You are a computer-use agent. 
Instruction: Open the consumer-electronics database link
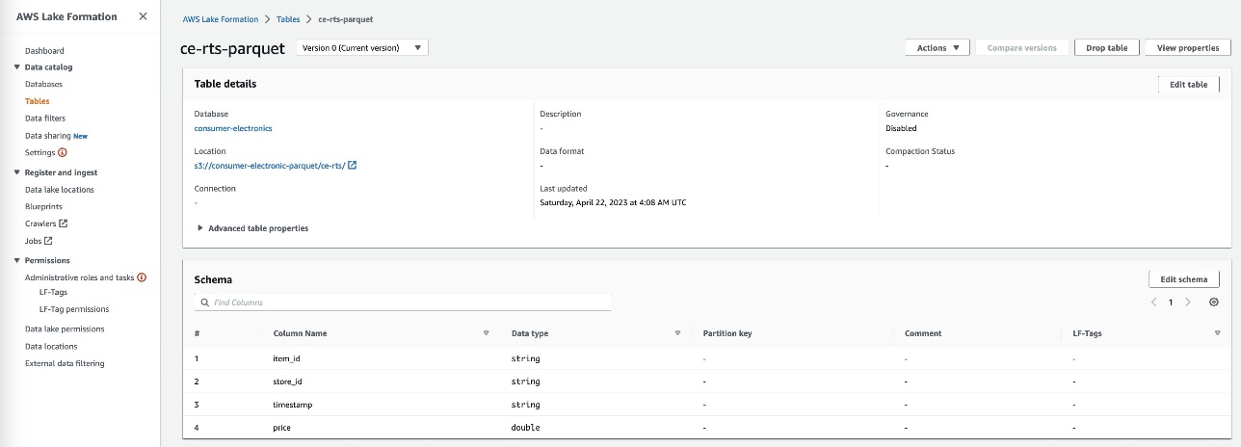[x=233, y=128]
